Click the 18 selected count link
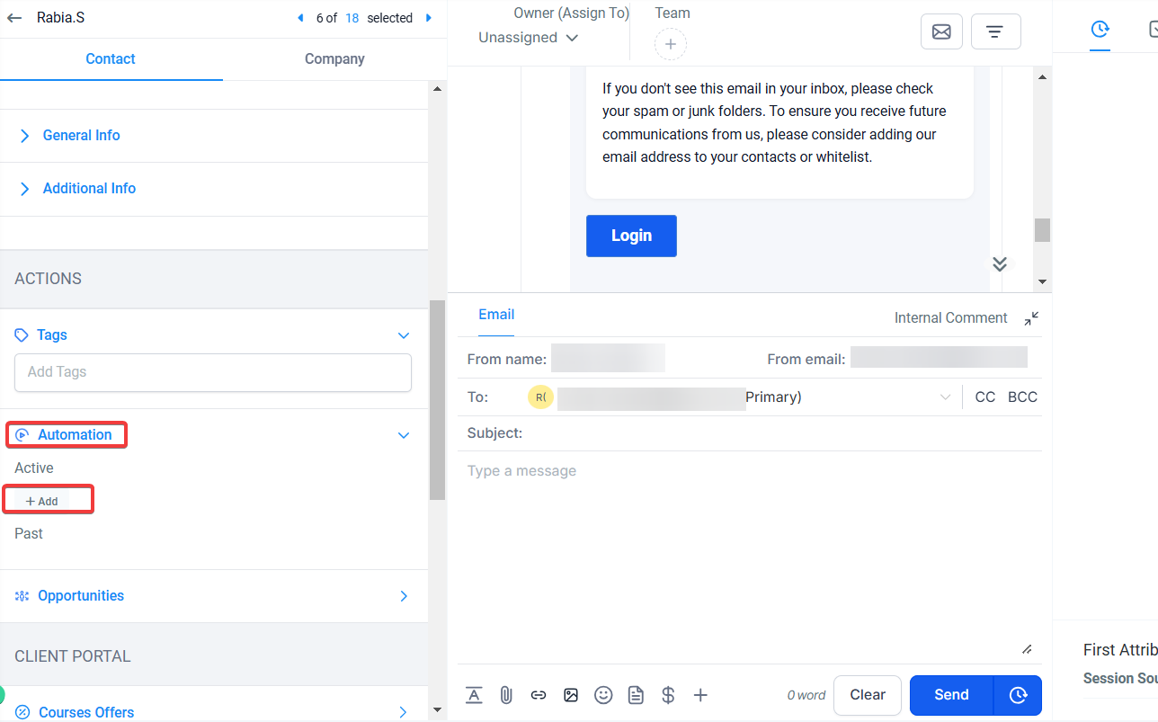Image resolution: width=1158 pixels, height=722 pixels. [352, 18]
